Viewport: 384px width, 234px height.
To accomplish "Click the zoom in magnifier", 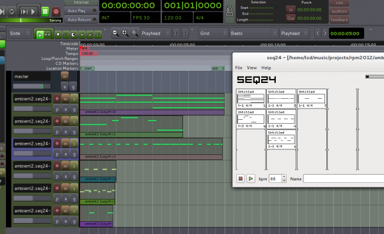I will [x=125, y=33].
